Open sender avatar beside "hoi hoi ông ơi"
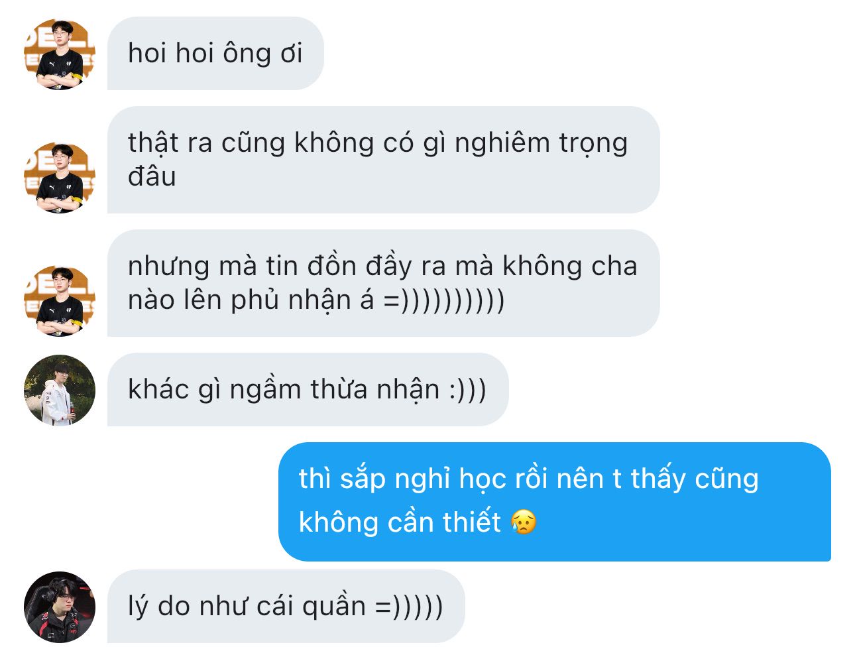This screenshot has height=655, width=855. pyautogui.click(x=60, y=54)
